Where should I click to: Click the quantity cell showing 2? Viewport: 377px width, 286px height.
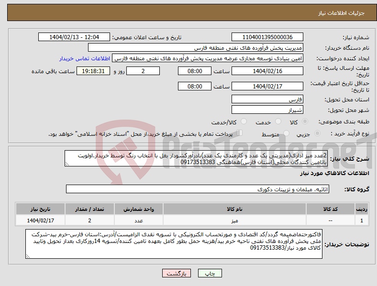(89, 220)
